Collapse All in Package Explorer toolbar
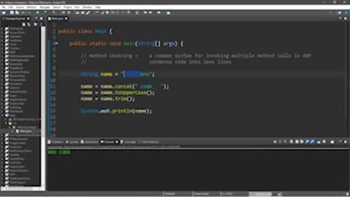 point(24,24)
